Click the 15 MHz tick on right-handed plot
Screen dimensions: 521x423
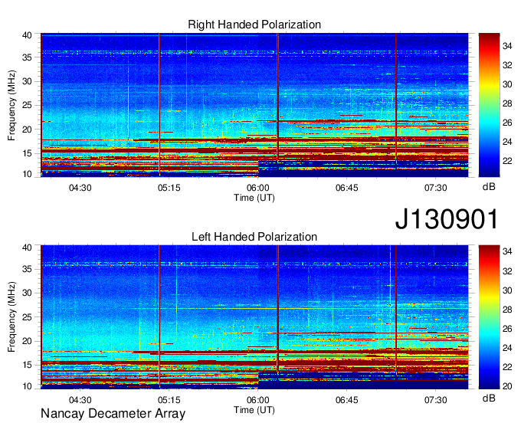tap(28, 153)
